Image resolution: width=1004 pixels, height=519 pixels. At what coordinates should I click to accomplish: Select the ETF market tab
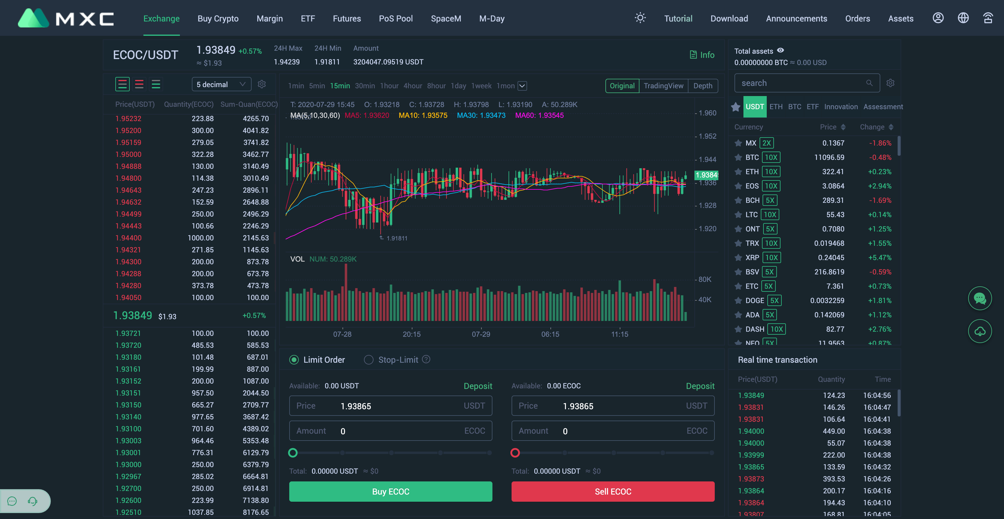[812, 106]
